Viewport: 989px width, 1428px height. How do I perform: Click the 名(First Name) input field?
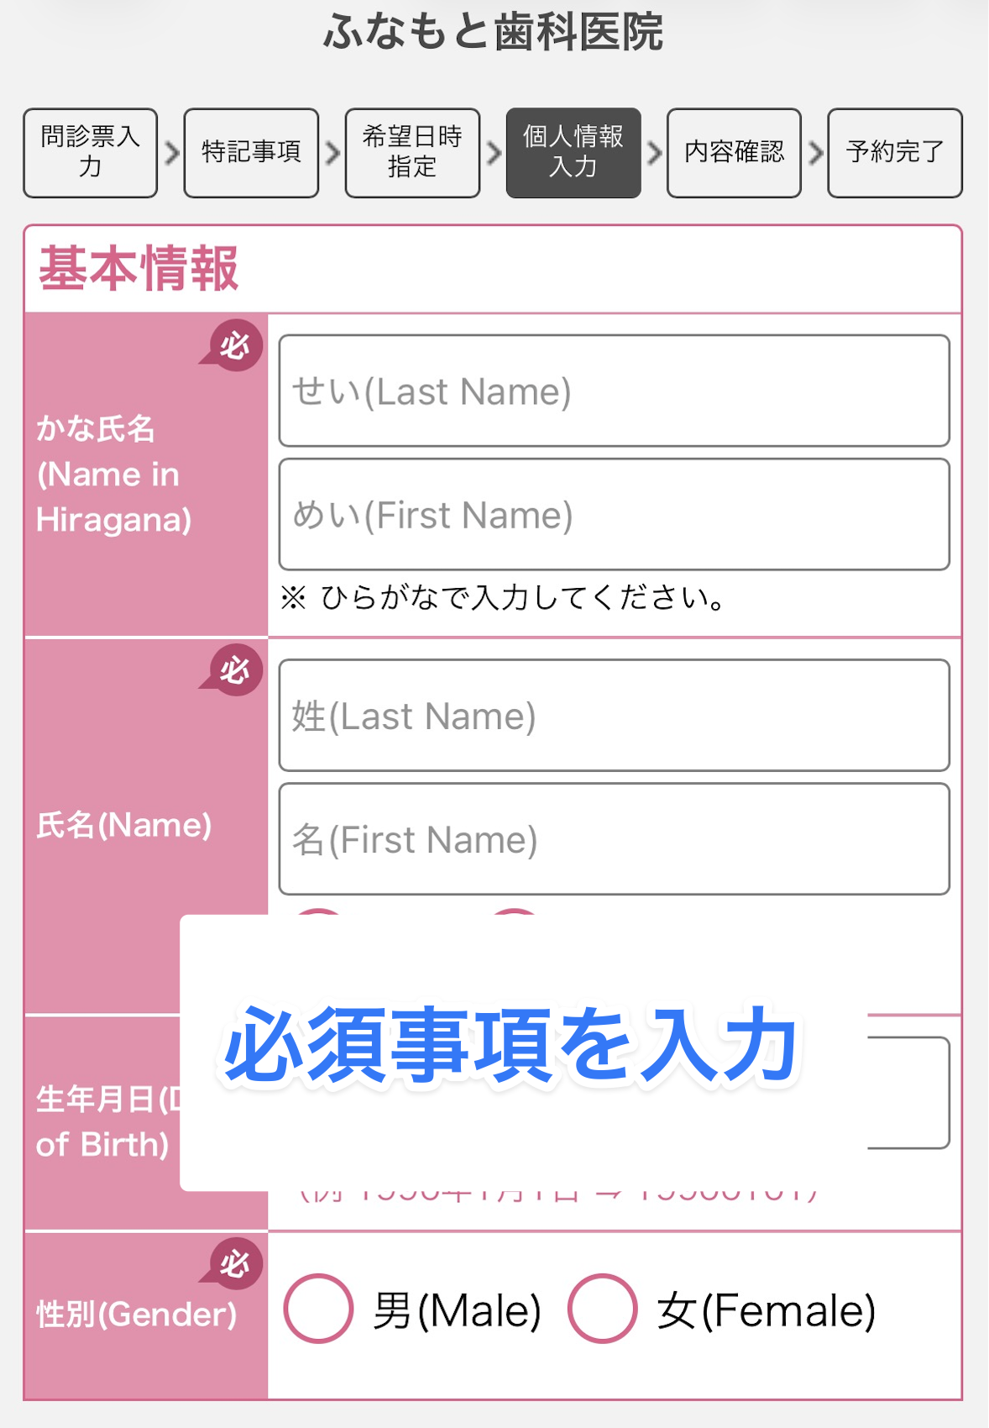pyautogui.click(x=615, y=839)
